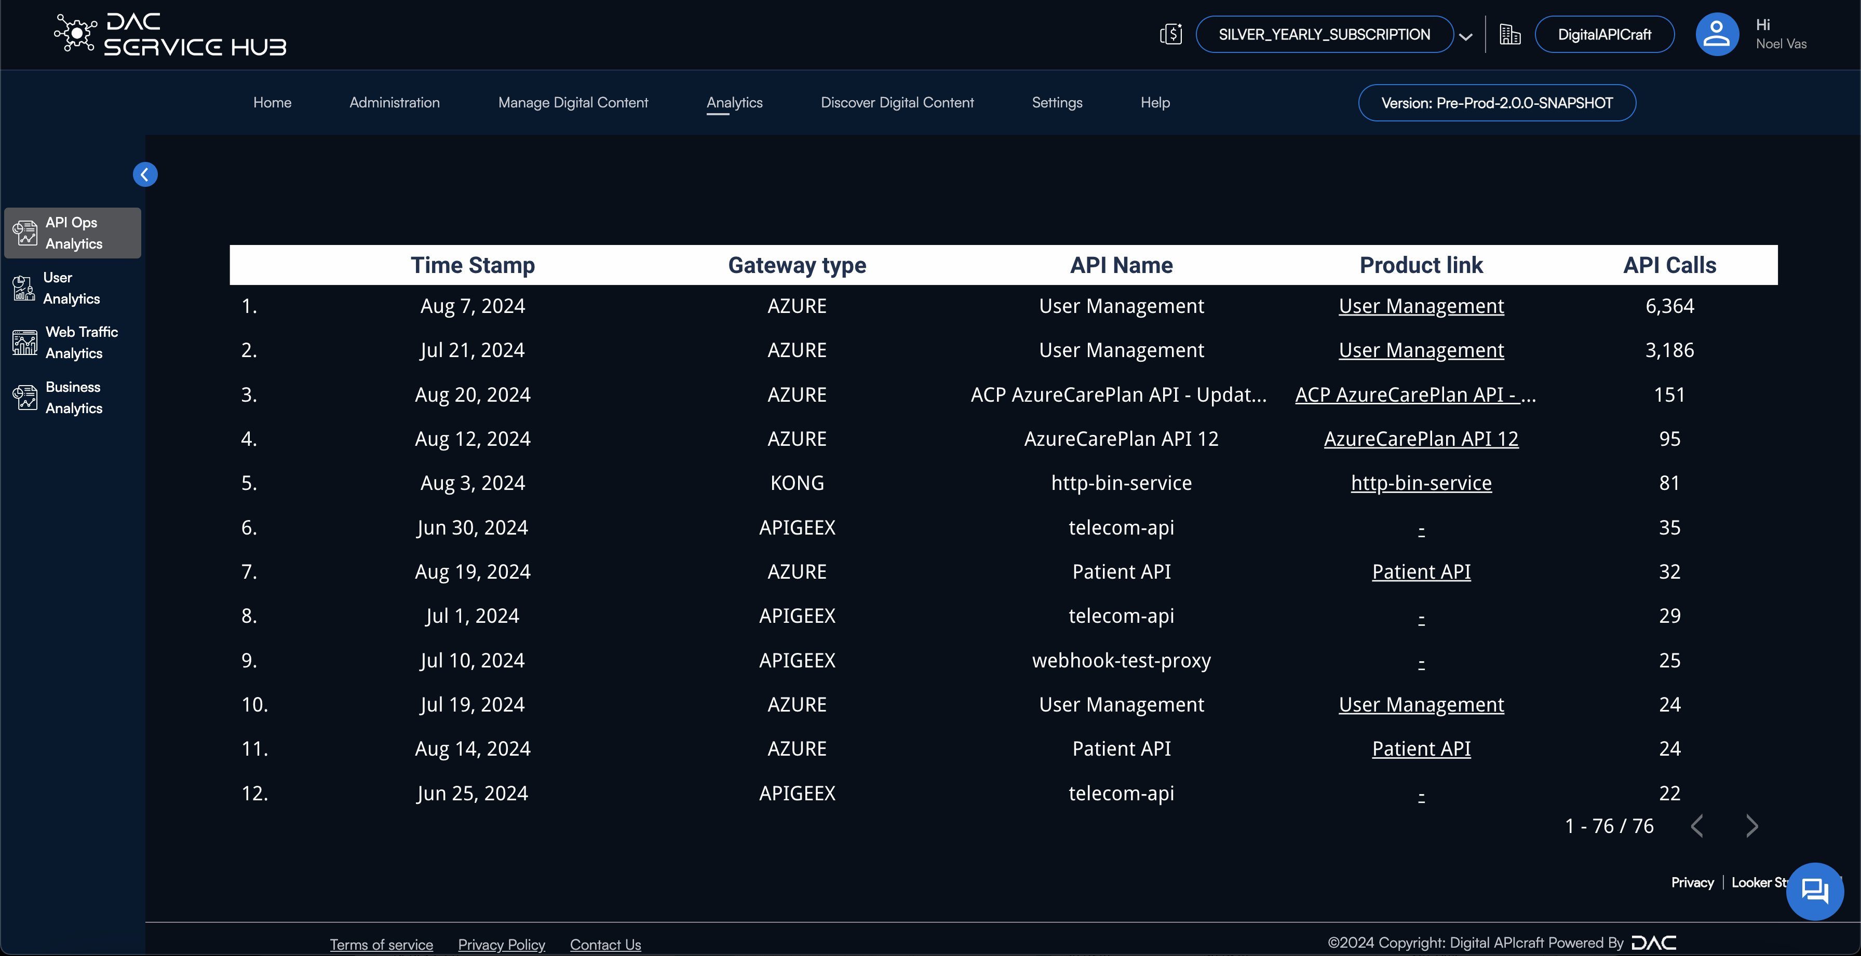The height and width of the screenshot is (956, 1861).
Task: Sort by Time Stamp column header
Action: click(473, 265)
